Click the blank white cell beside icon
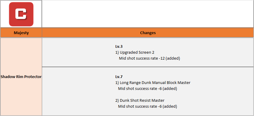Image resolution: width=254 pixels, height=116 pixels. coord(148,14)
